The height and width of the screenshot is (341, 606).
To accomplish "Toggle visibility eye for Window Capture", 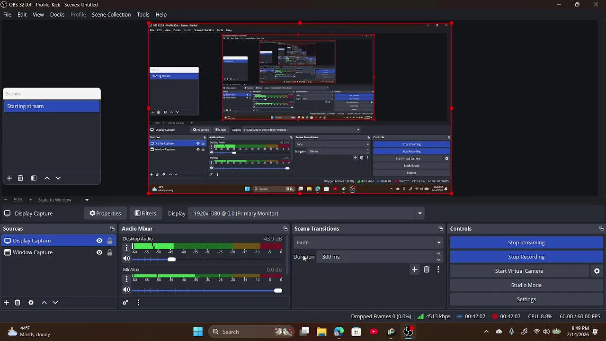I will tap(99, 252).
